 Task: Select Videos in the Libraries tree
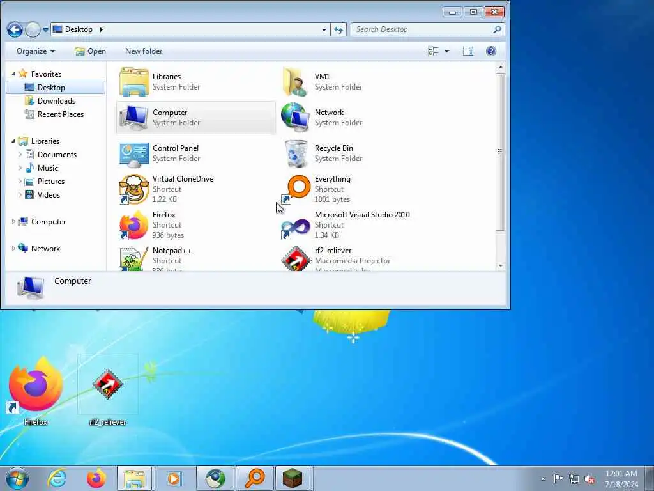coord(49,194)
